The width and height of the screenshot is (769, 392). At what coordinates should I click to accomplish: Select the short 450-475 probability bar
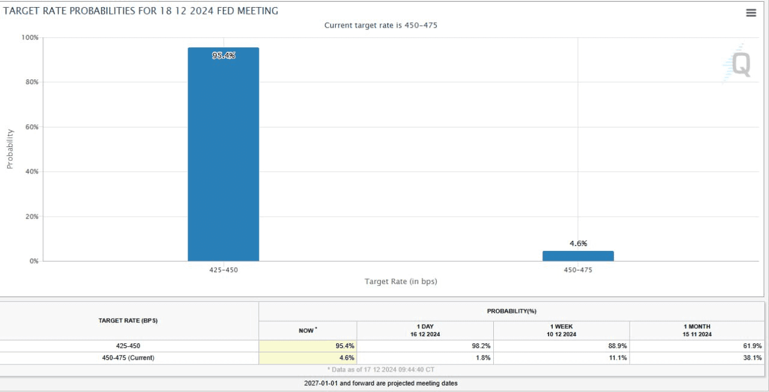pos(578,256)
